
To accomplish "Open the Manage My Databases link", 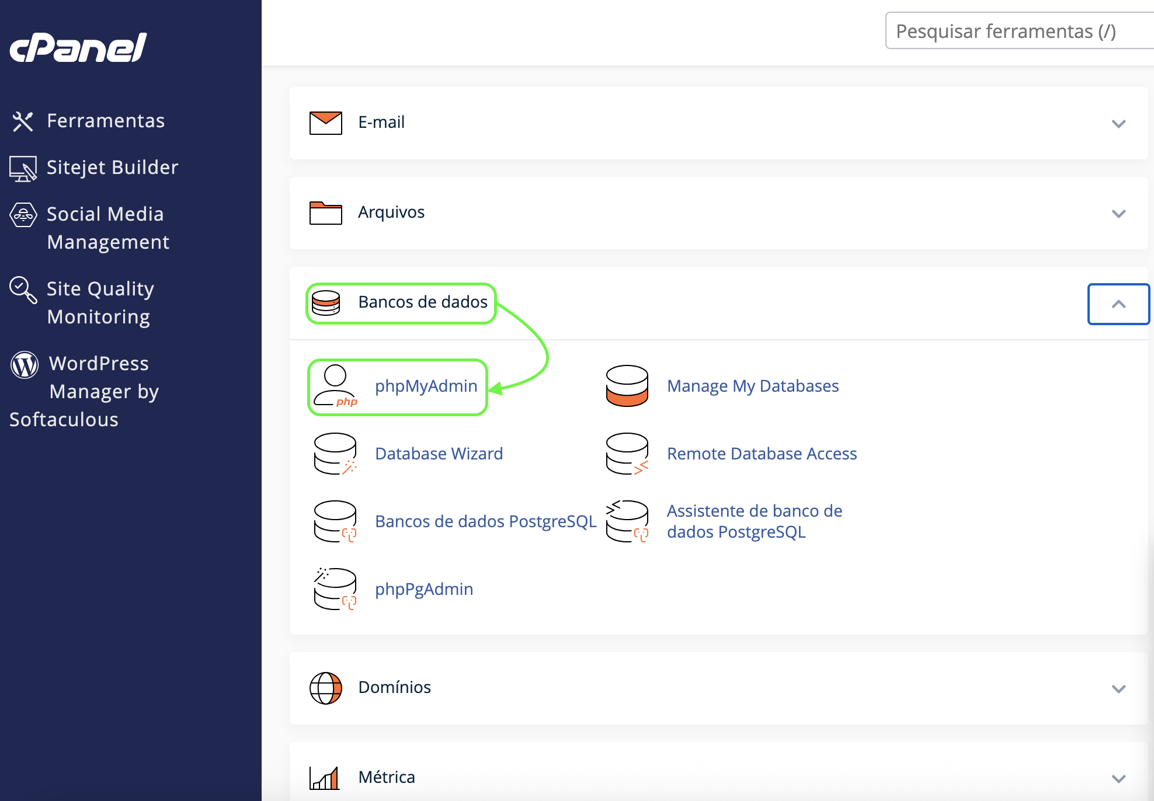I will click(x=753, y=386).
